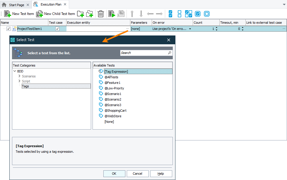This screenshot has height=180, width=287.
Task: Click the Move Down arrow icon
Action: [x=141, y=14]
